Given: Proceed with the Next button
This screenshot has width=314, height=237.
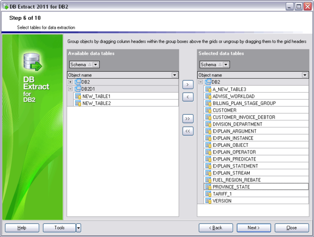Looking at the screenshot, I should [x=254, y=228].
